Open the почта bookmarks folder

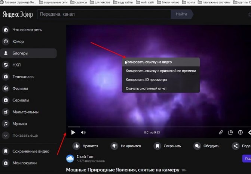(189, 2)
